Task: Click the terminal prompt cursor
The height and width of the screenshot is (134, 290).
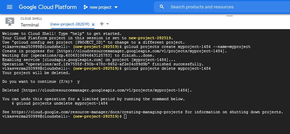Action: pos(125,116)
